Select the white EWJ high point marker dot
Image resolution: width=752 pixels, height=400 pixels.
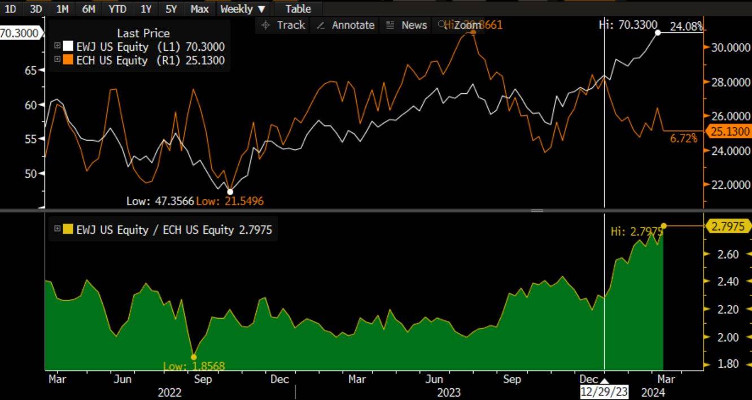658,33
